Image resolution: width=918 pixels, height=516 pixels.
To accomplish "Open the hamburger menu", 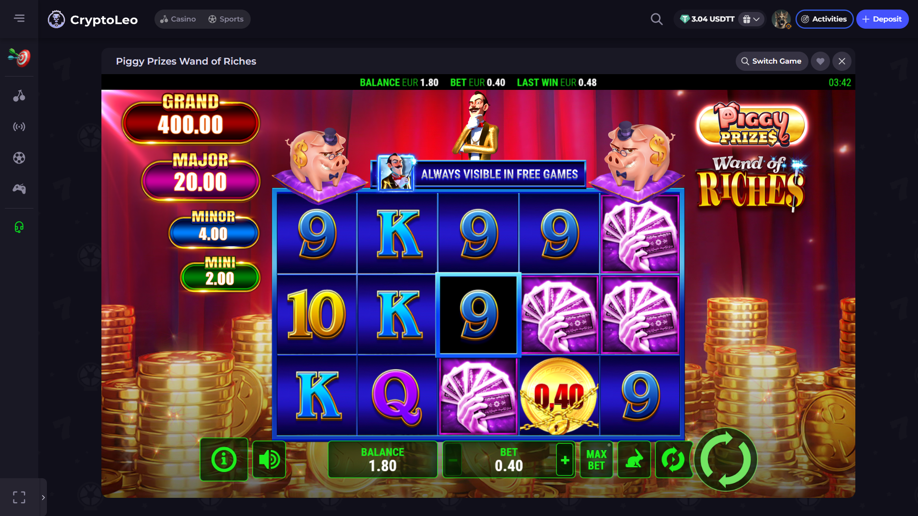I will click(19, 18).
